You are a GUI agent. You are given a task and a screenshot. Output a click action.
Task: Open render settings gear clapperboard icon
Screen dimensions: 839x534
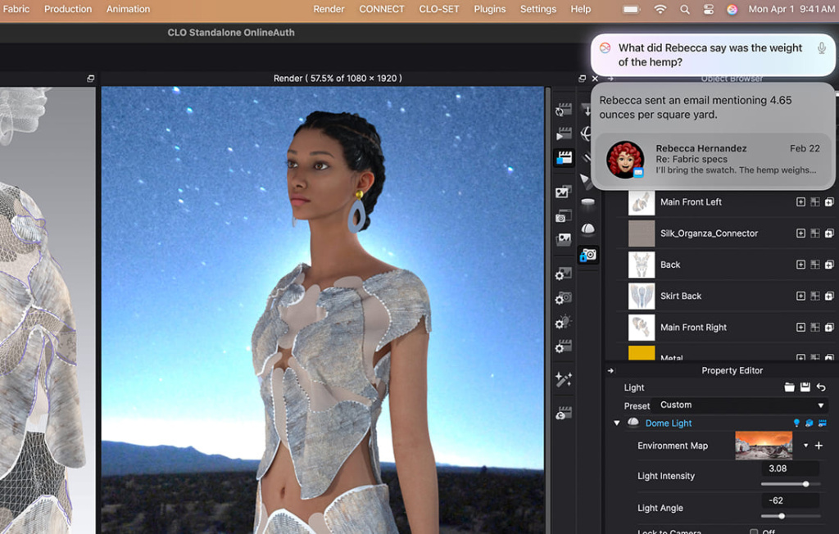point(564,346)
